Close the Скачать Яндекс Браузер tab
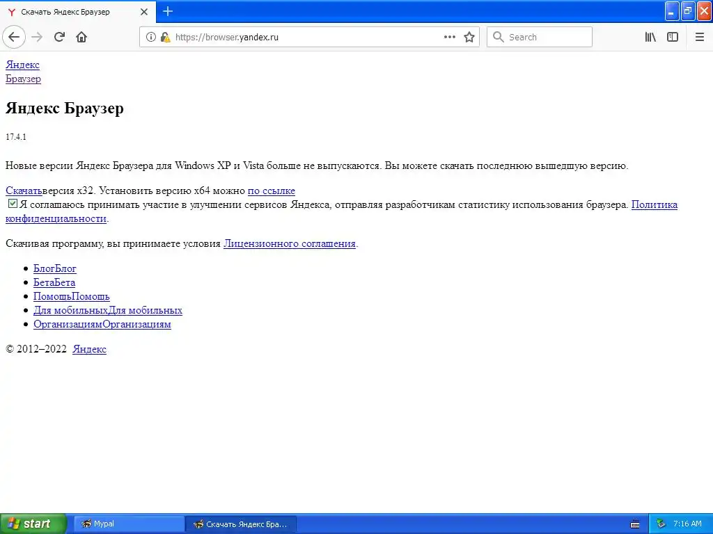 pos(144,12)
